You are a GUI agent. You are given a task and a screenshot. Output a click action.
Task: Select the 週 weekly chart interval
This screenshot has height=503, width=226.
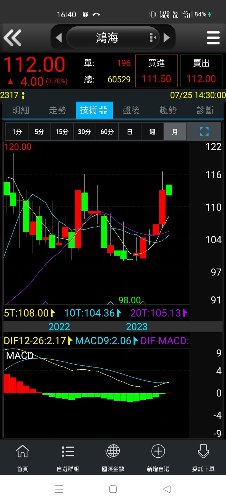pyautogui.click(x=152, y=131)
